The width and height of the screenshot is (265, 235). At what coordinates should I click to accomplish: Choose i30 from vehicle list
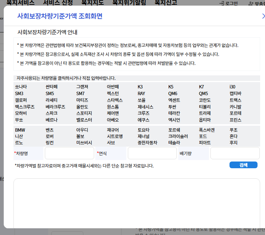pyautogui.click(x=232, y=87)
